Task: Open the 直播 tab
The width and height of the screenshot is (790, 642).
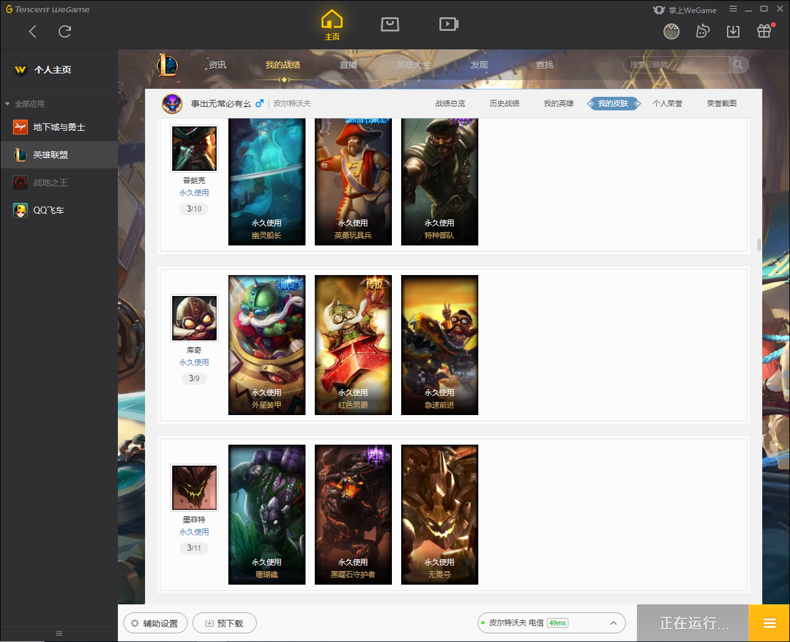Action: [348, 65]
